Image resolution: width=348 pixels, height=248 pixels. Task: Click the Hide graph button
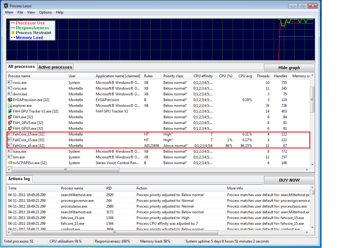[x=289, y=68]
